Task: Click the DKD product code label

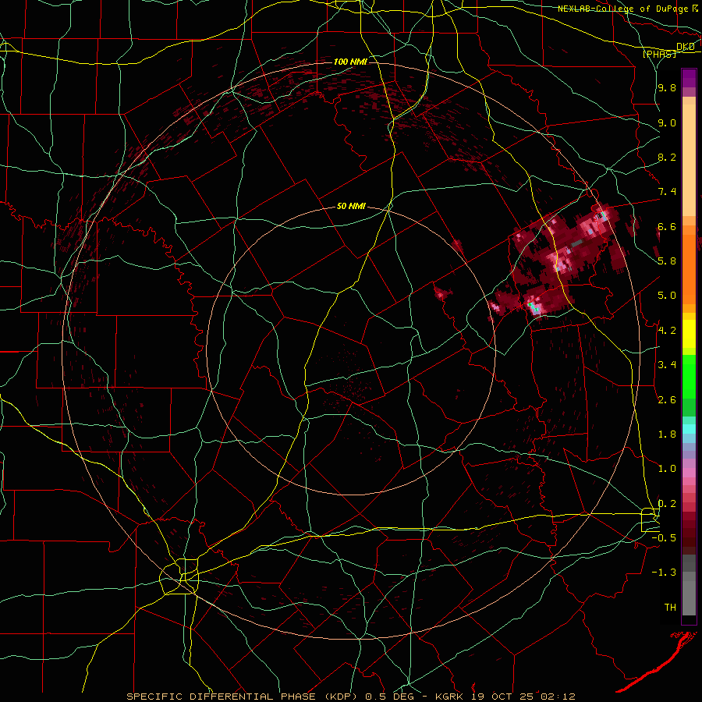Action: pos(685,46)
